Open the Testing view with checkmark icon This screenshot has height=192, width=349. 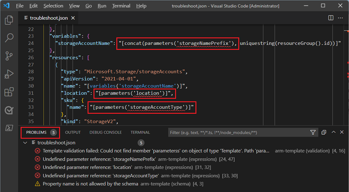point(9,110)
